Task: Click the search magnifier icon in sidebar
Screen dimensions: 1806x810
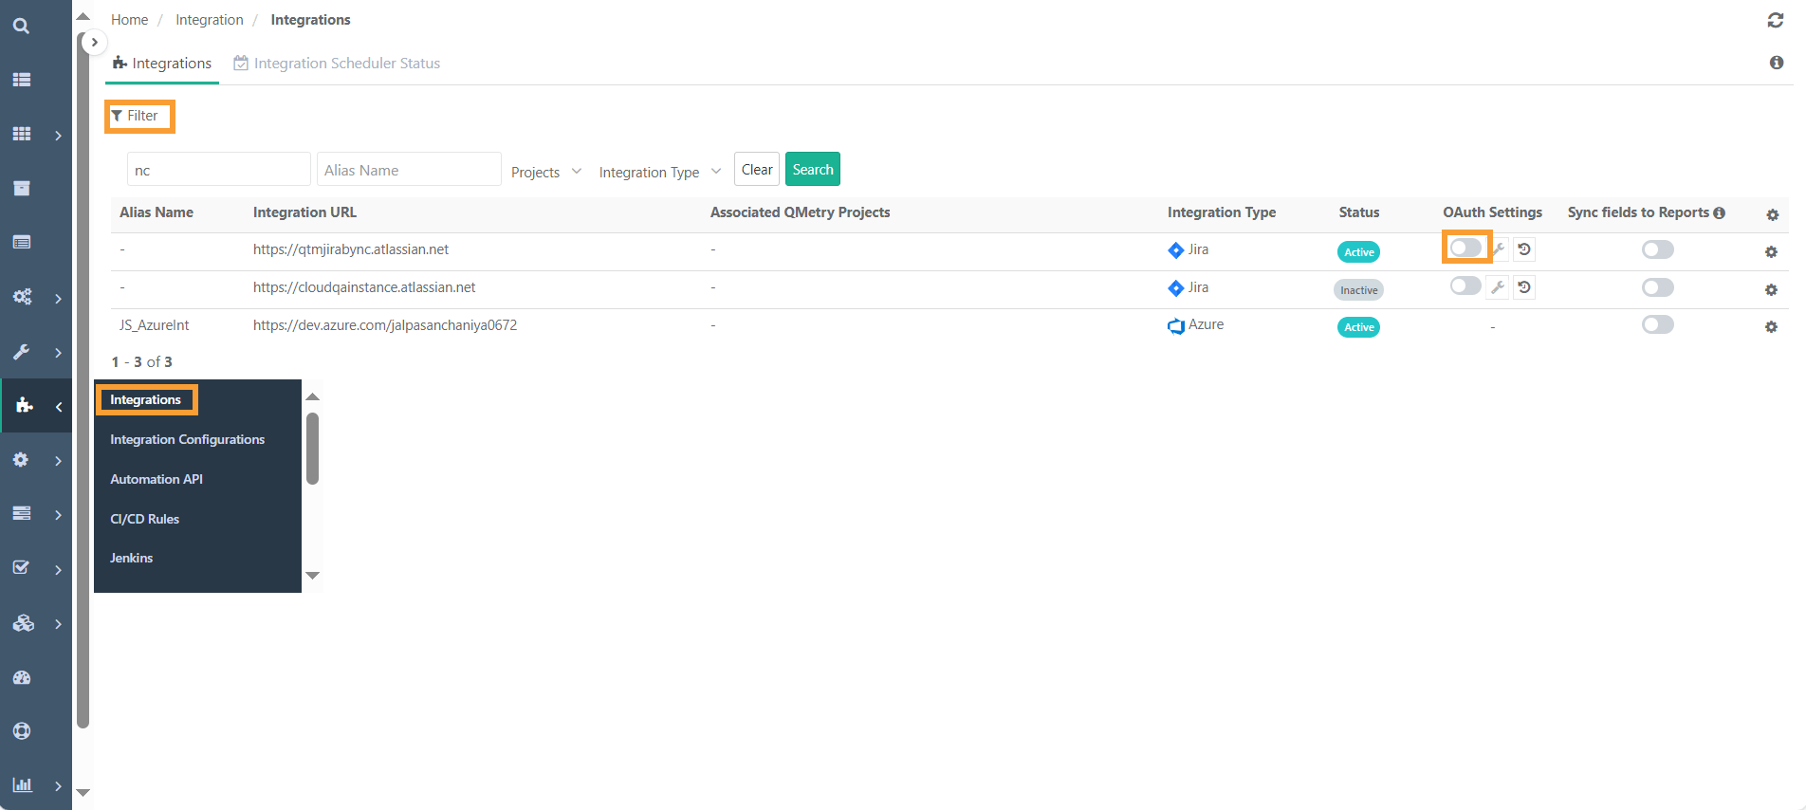Action: coord(21,26)
